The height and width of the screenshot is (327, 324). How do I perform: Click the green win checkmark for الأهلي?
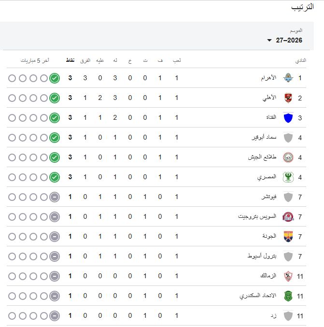click(55, 98)
